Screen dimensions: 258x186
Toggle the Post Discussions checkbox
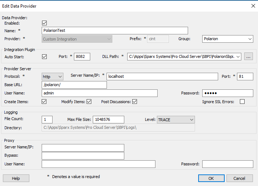(x=134, y=102)
